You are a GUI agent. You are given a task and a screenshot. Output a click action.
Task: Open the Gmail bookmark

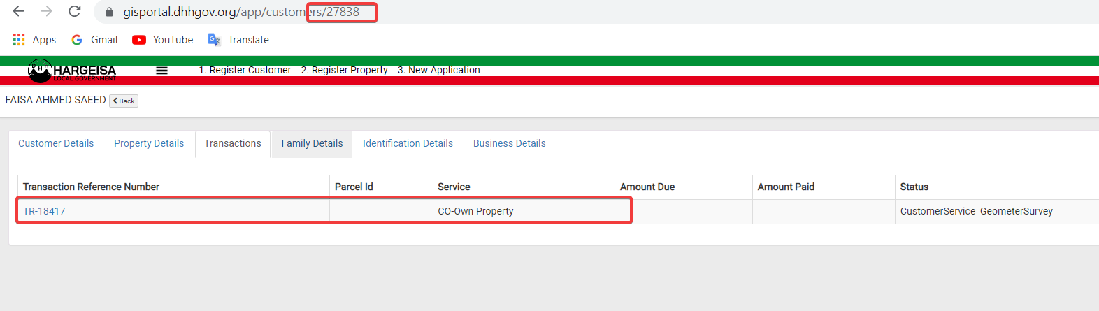(94, 40)
